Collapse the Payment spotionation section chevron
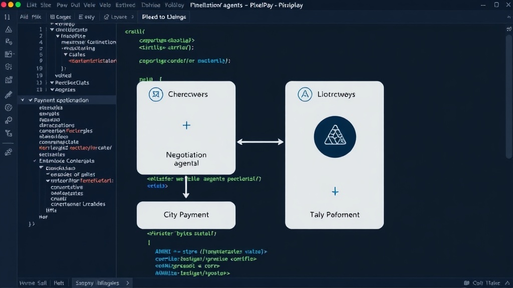 [x=22, y=100]
